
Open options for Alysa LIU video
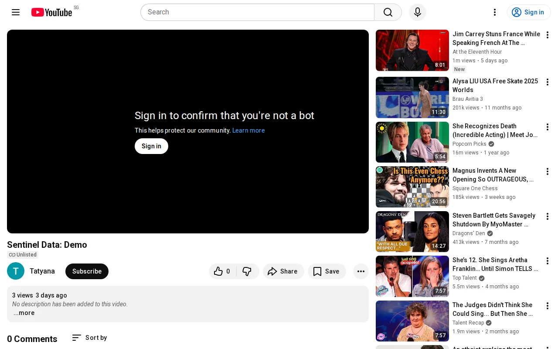[548, 82]
